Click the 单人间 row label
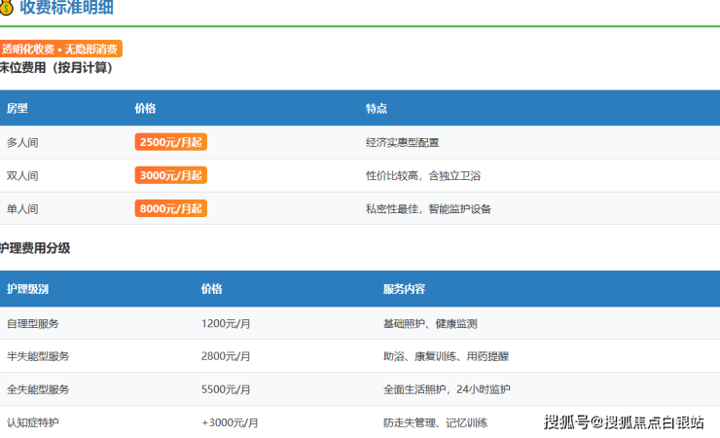This screenshot has height=438, width=720. 22,208
